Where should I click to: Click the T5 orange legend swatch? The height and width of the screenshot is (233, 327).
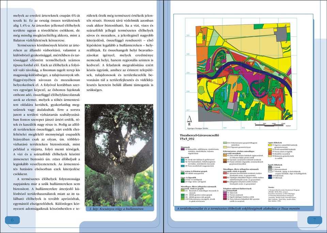(x=270, y=152)
